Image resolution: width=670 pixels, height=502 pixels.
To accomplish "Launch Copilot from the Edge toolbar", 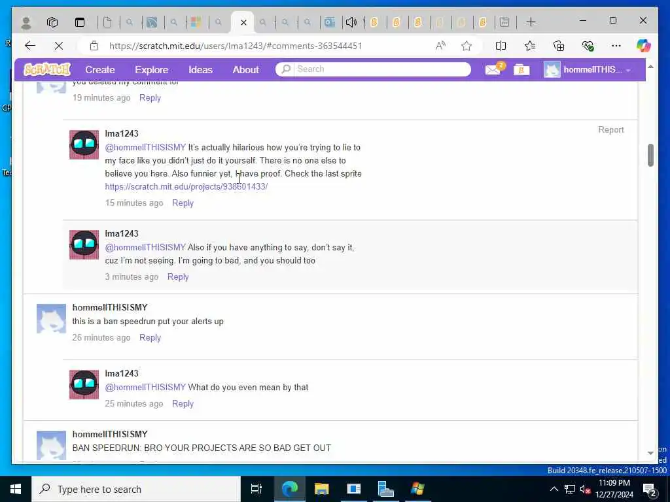I will tap(643, 46).
